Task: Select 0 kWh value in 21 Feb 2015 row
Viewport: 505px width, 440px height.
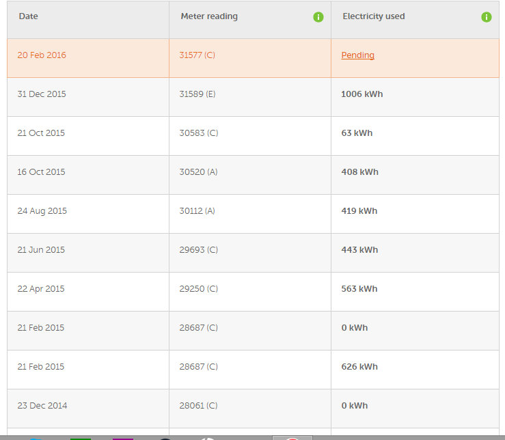Action: click(x=354, y=328)
